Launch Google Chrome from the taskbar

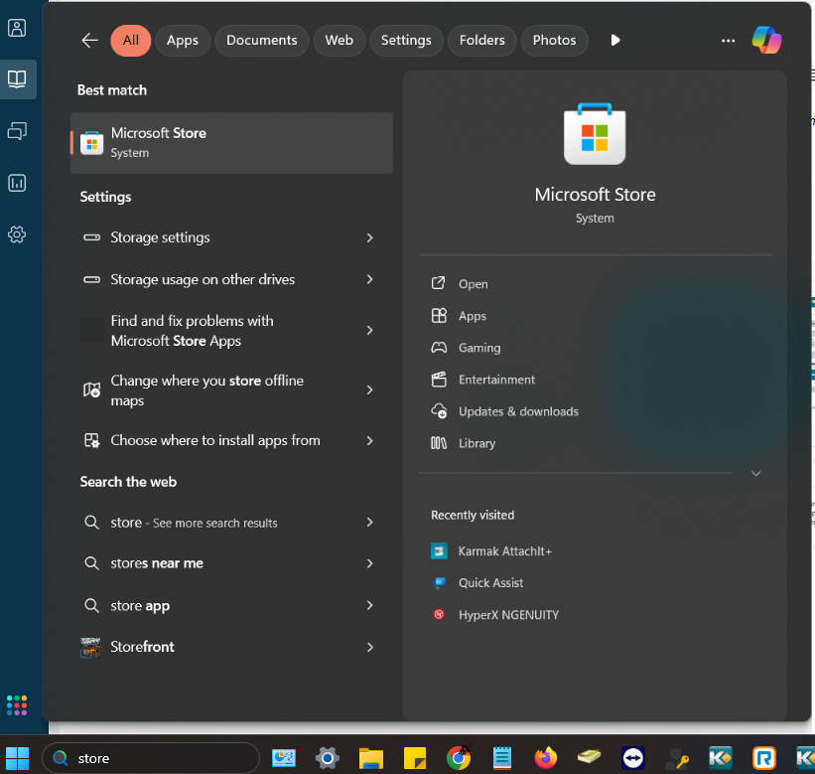pos(459,758)
